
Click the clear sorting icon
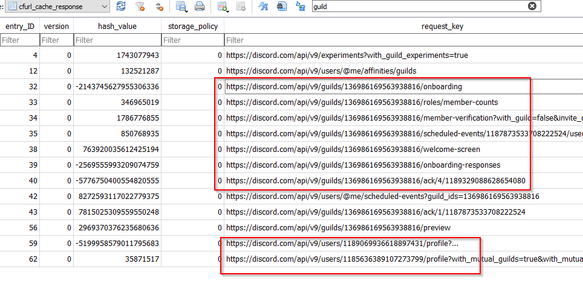pos(160,6)
